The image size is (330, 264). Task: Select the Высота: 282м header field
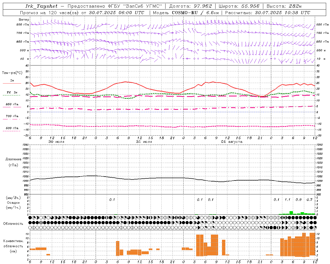tap(284, 6)
